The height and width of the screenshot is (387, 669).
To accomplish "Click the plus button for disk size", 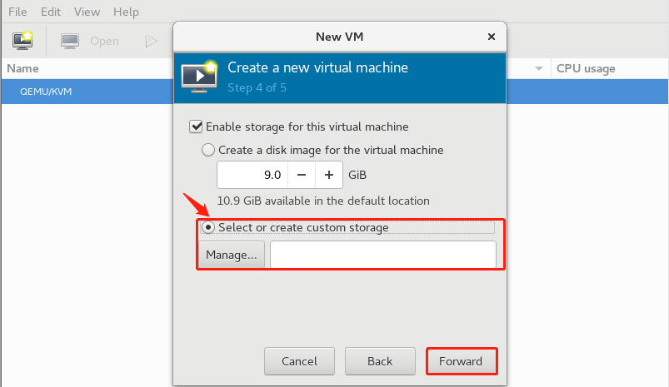I will 329,175.
